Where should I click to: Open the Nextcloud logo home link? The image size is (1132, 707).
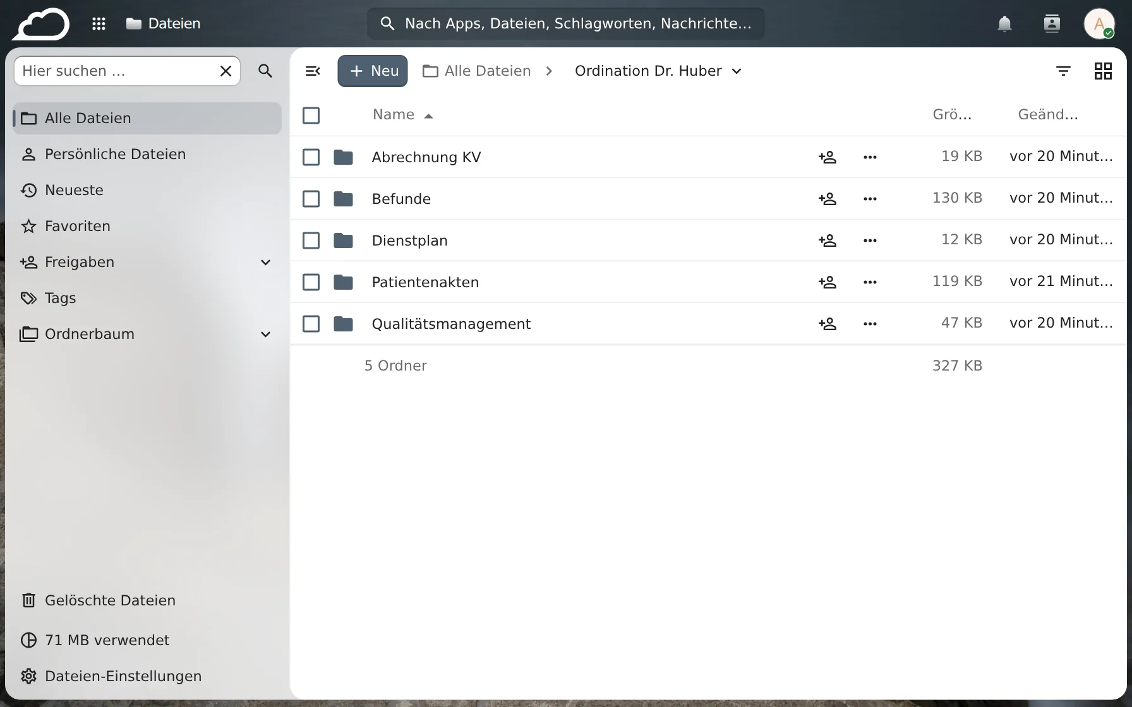tap(41, 24)
